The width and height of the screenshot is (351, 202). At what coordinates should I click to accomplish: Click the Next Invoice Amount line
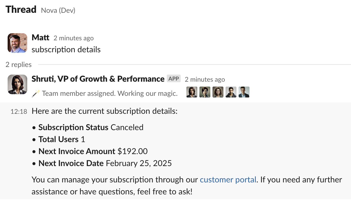(93, 151)
